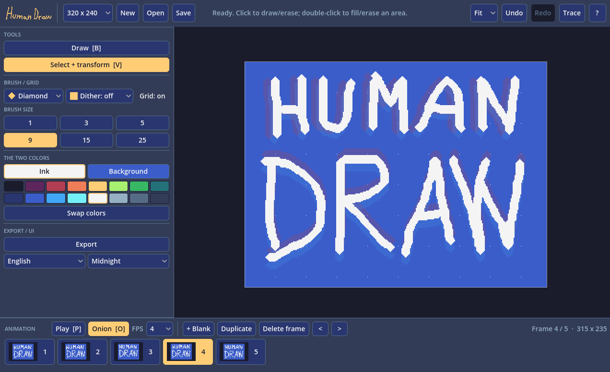Pick the orange palette swatch
This screenshot has height=372, width=610.
point(77,186)
